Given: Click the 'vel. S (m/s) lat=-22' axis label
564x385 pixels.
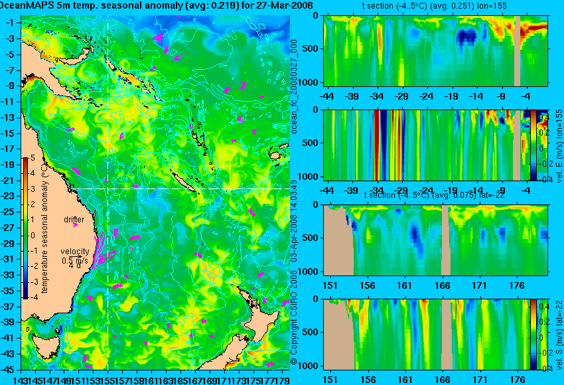Looking at the screenshot, I should (559, 335).
